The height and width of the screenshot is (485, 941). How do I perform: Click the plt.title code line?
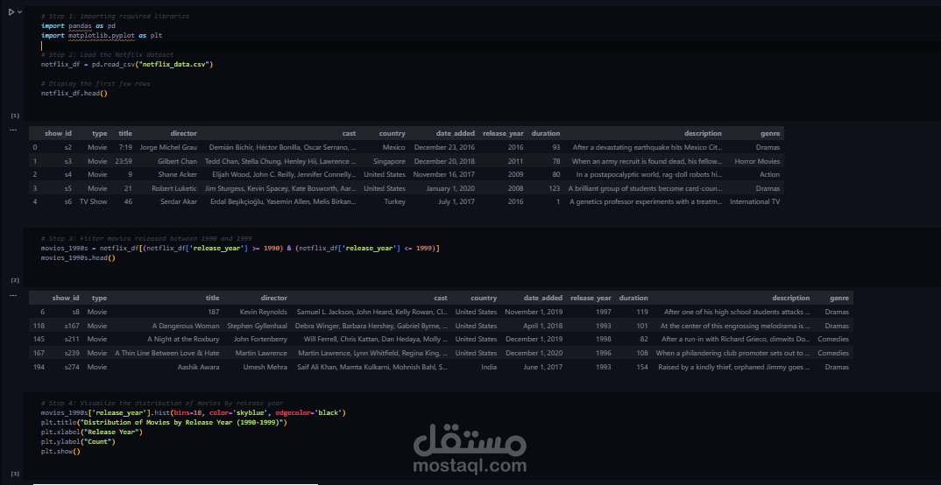click(164, 423)
